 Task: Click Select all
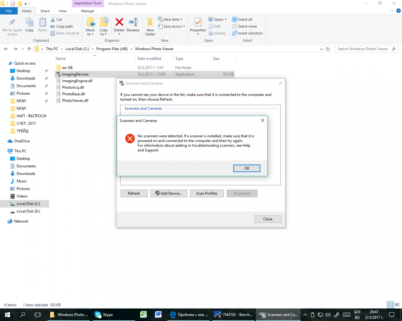point(242,19)
